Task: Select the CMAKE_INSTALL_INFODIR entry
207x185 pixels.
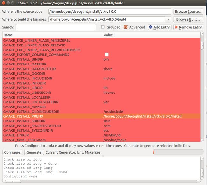Action: coord(25,83)
